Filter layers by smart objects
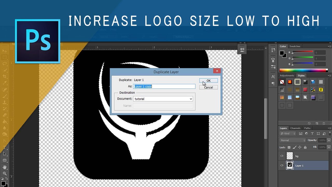This screenshot has height=187, width=332. pos(323,133)
